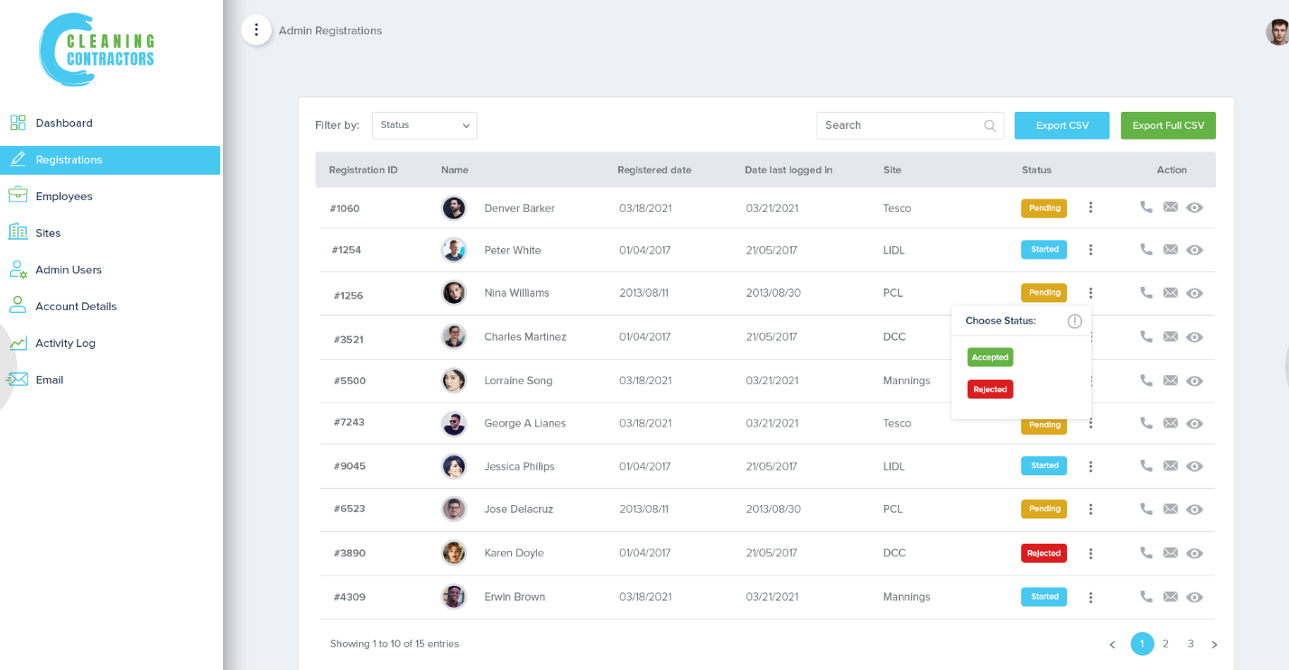Email Peter White via envelope icon
The height and width of the screenshot is (670, 1289).
[1171, 250]
